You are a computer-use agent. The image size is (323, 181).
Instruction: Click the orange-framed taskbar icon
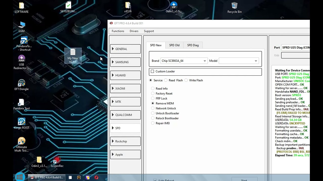(79, 177)
